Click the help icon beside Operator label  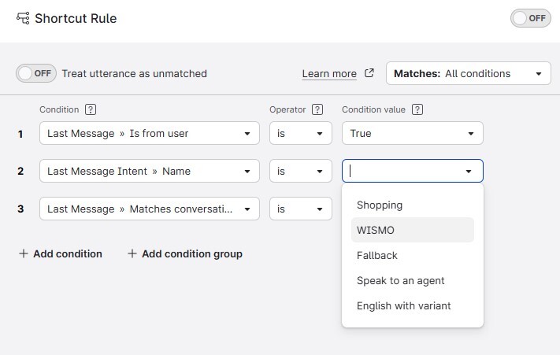click(x=317, y=110)
